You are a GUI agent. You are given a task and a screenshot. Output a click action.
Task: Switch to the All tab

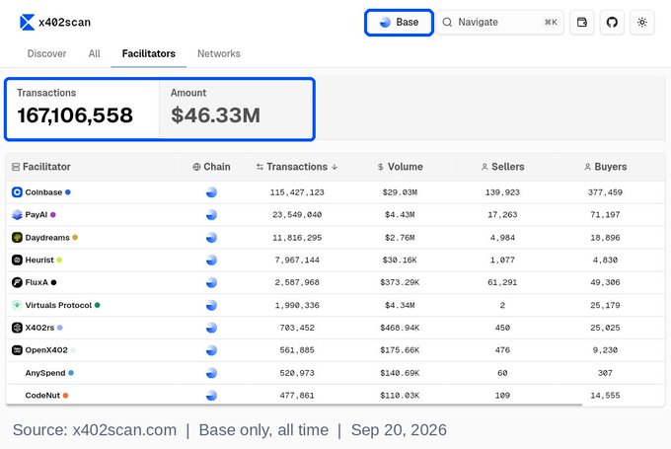click(94, 53)
